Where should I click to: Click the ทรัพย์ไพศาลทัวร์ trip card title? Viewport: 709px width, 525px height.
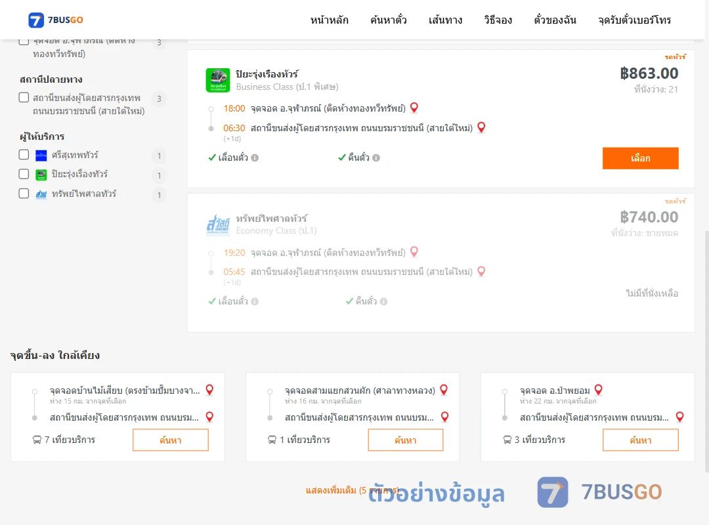coord(271,219)
